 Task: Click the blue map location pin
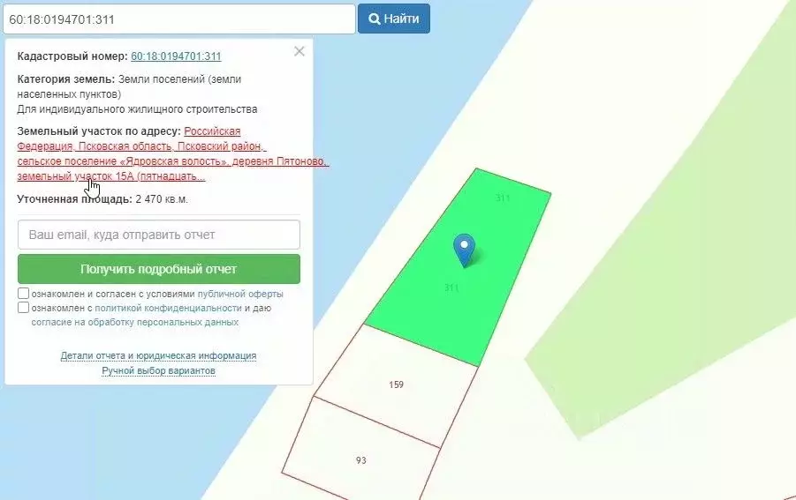pyautogui.click(x=464, y=250)
